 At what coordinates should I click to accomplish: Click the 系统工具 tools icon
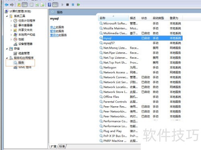pos(11,16)
